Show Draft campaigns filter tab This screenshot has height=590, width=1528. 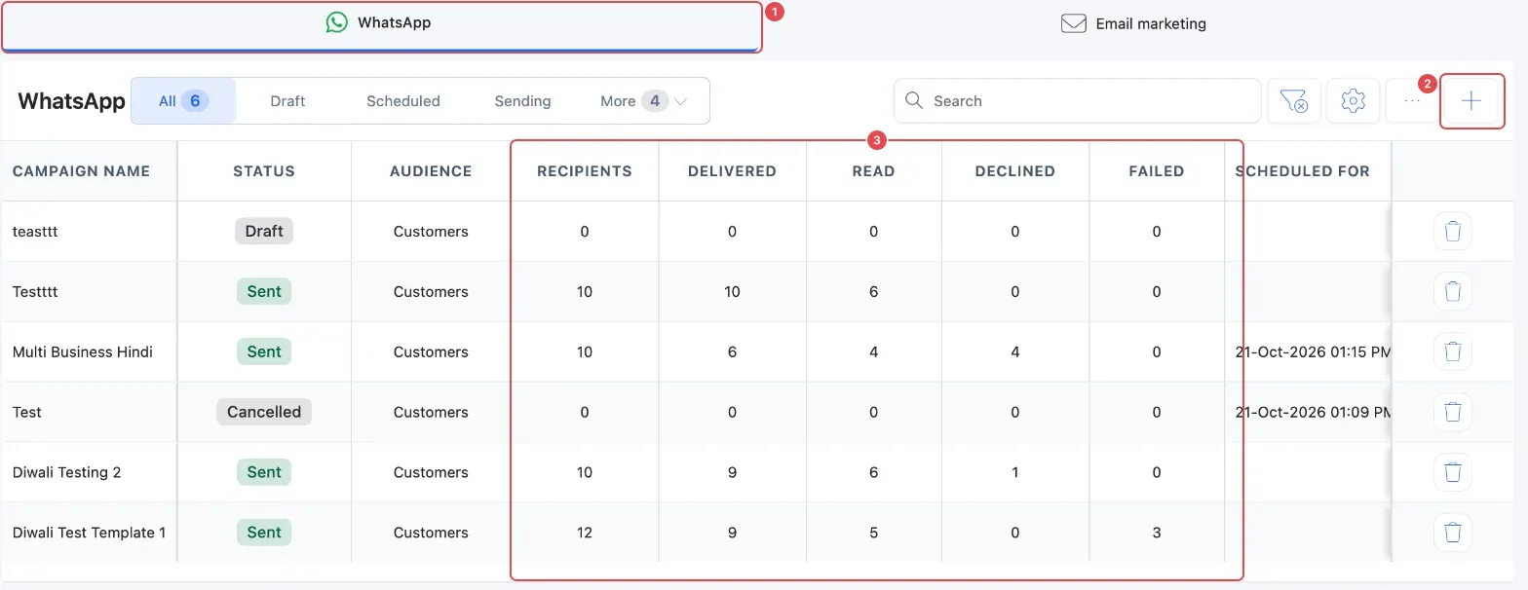coord(287,100)
